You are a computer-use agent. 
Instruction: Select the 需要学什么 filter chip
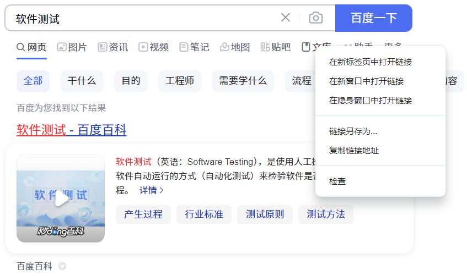tap(243, 81)
